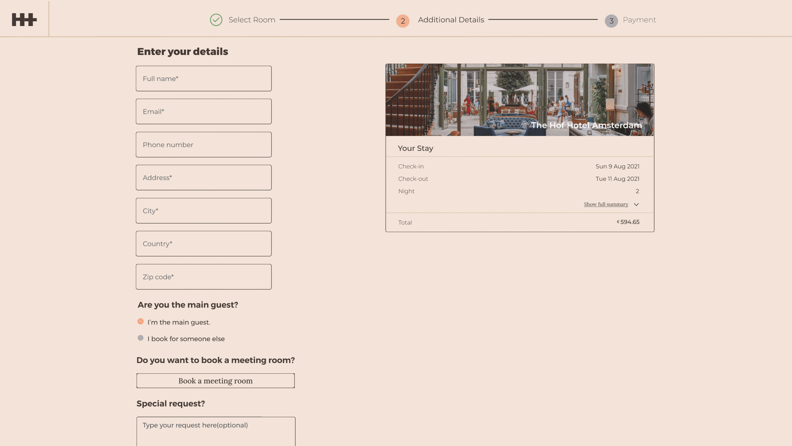Screen dimensions: 792x446
Task: Select the Zip code field
Action: pyautogui.click(x=203, y=277)
